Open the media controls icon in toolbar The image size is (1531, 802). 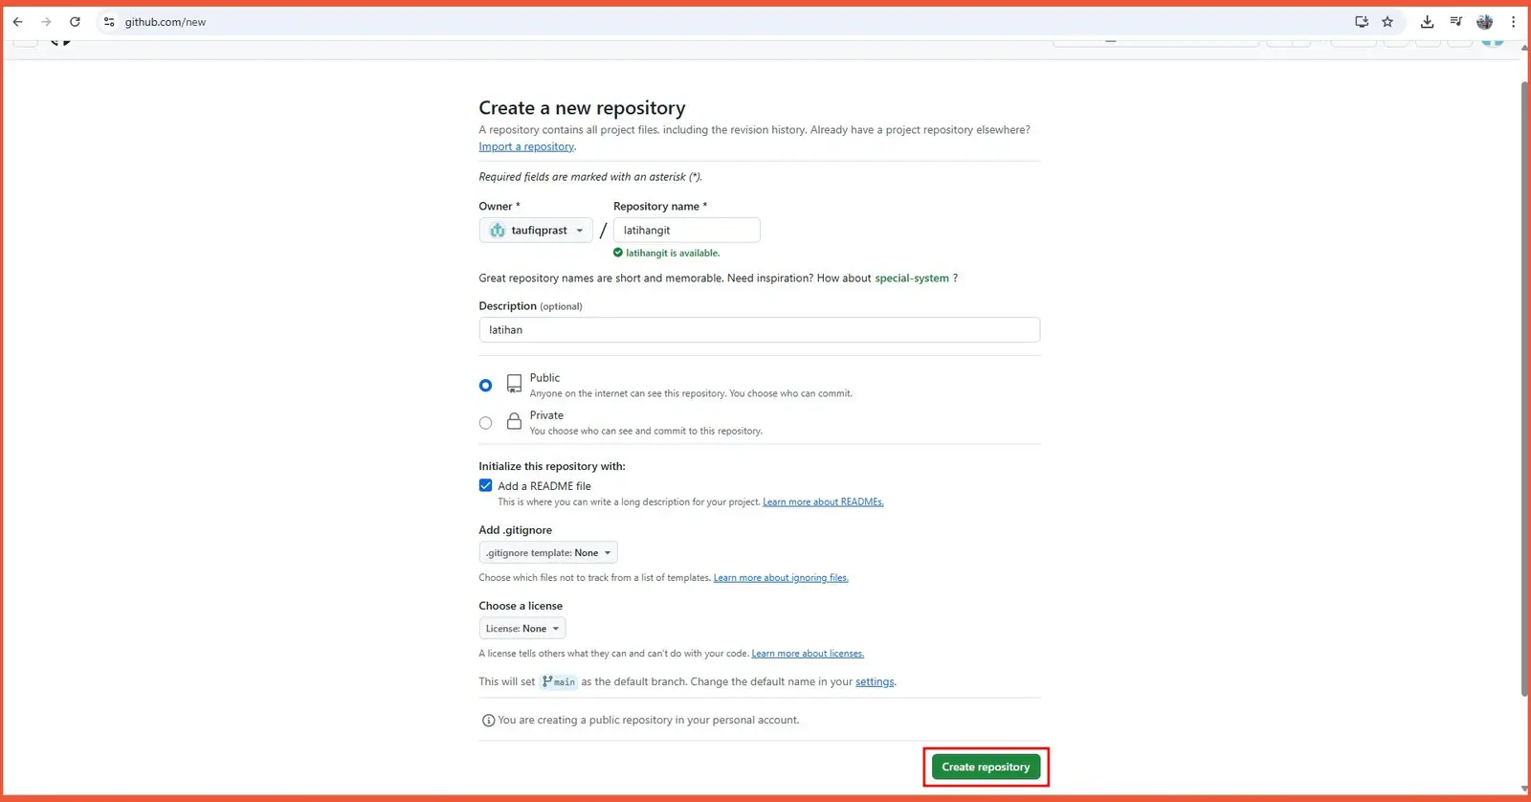[1455, 21]
